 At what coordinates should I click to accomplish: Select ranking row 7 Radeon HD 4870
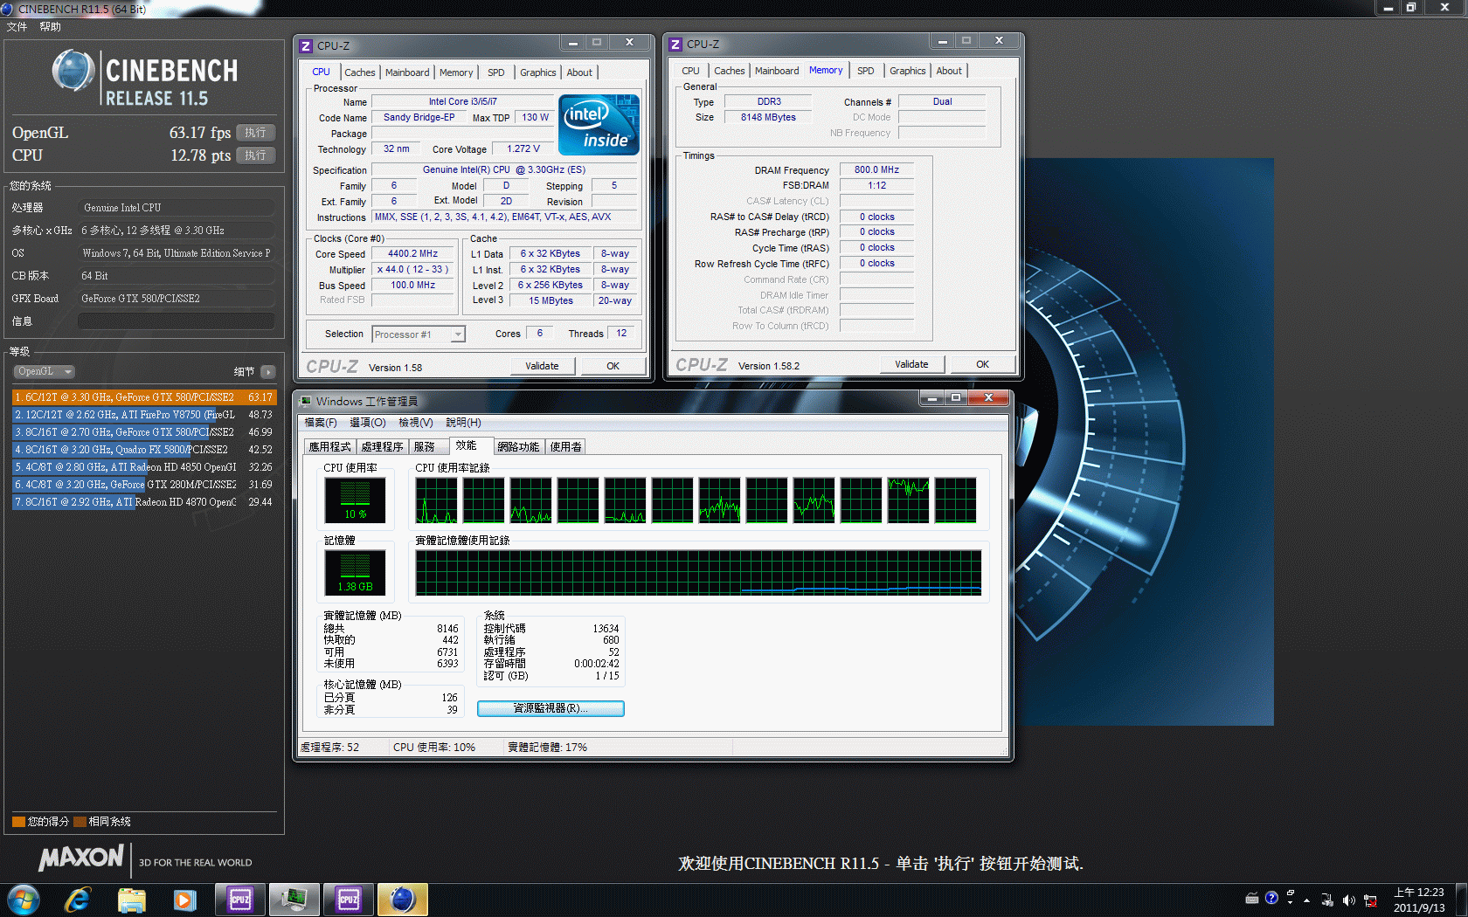[x=143, y=502]
